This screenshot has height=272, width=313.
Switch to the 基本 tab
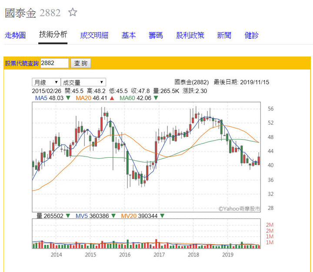tap(129, 35)
